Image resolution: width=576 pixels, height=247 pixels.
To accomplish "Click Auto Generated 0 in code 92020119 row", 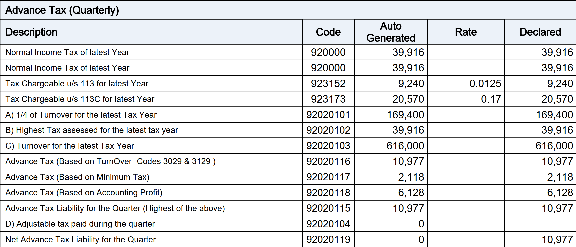I will pos(421,240).
